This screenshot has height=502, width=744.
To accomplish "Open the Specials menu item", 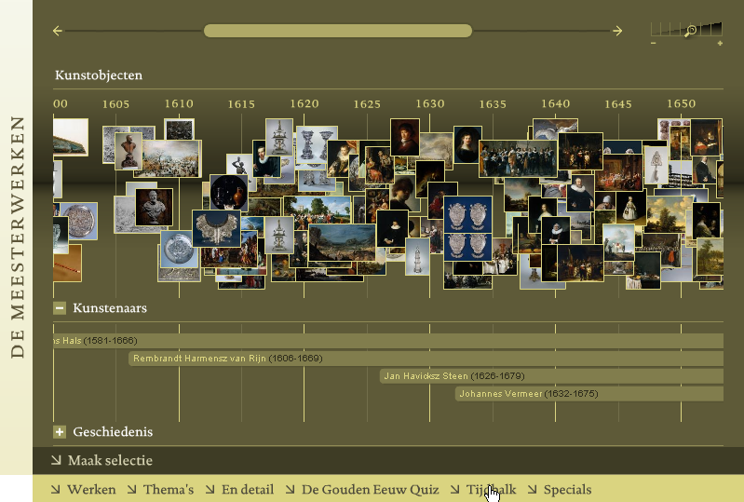I will click(560, 489).
